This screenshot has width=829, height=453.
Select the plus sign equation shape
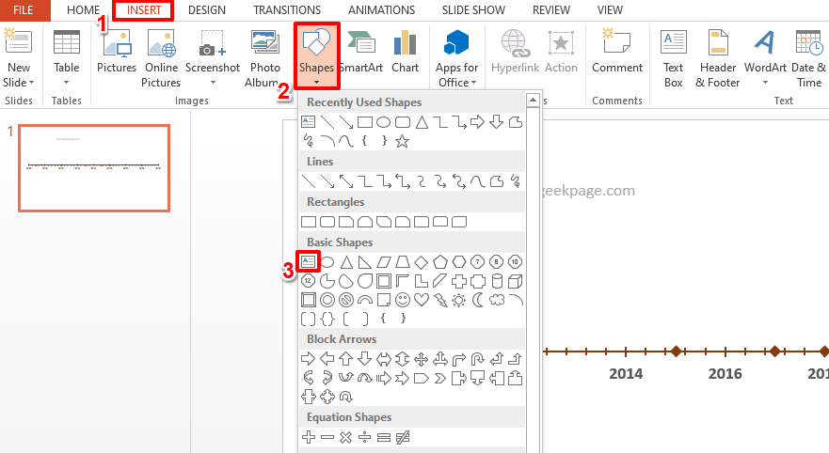click(x=308, y=437)
